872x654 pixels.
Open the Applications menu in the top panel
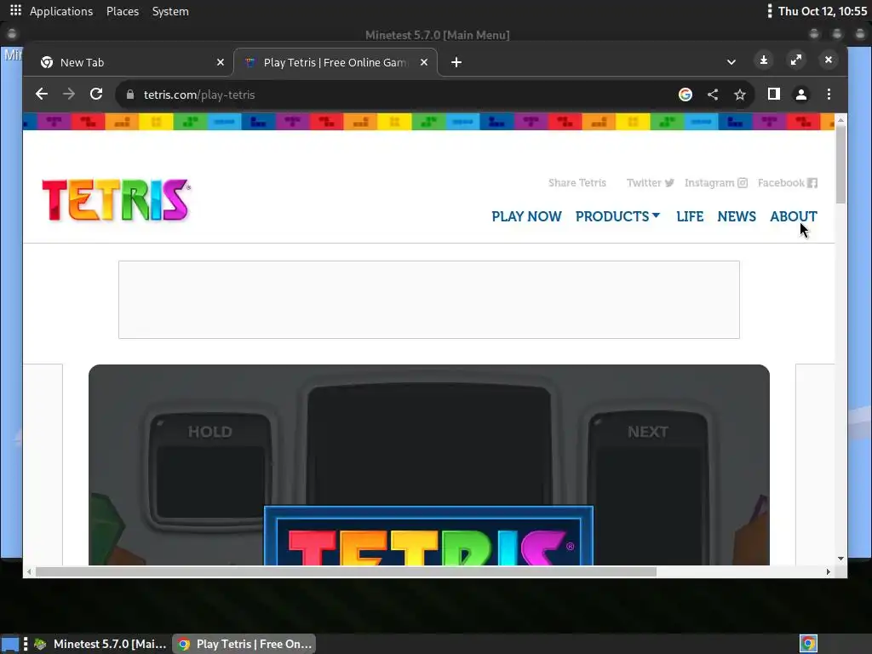point(61,11)
